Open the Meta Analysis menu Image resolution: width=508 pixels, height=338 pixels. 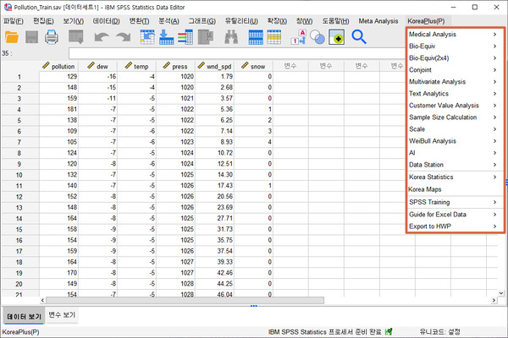pyautogui.click(x=378, y=21)
